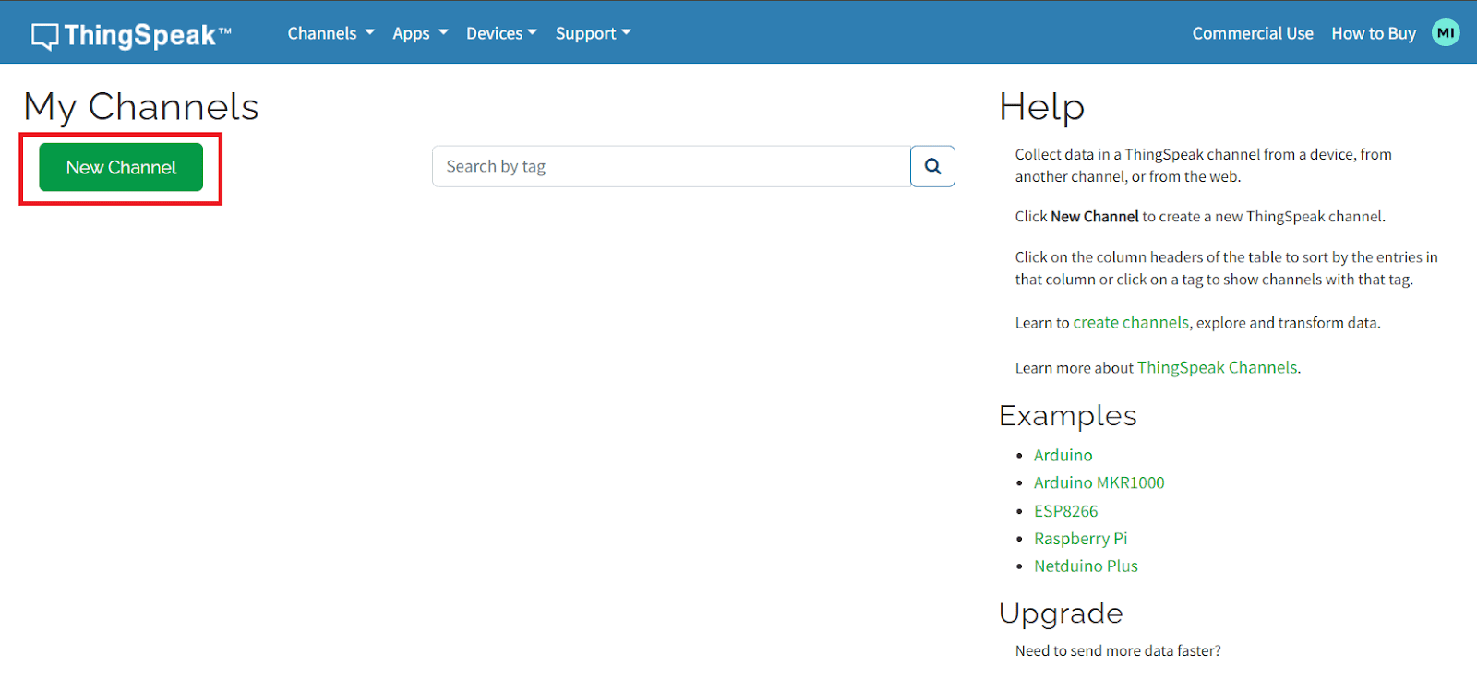The height and width of the screenshot is (679, 1477).
Task: Click the magnifying glass search icon
Action: tap(932, 166)
